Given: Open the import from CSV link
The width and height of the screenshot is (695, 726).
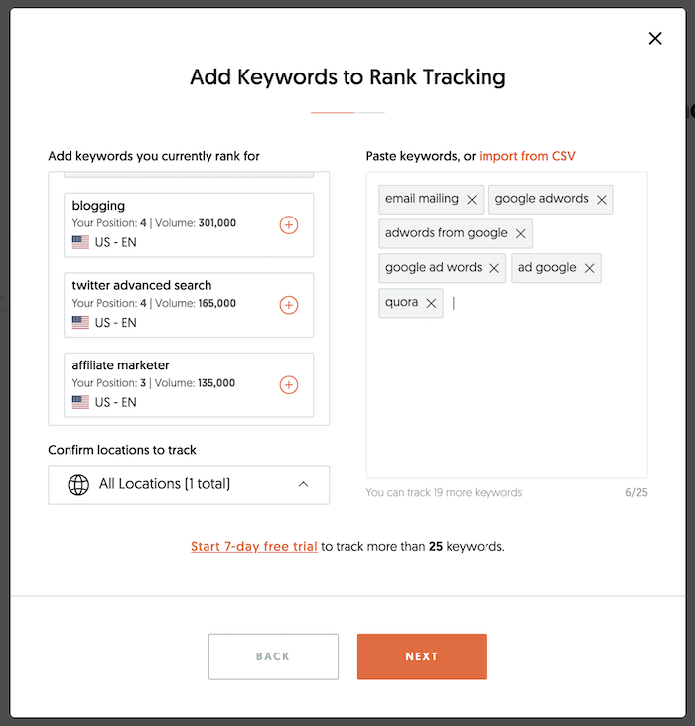Looking at the screenshot, I should pyautogui.click(x=526, y=156).
